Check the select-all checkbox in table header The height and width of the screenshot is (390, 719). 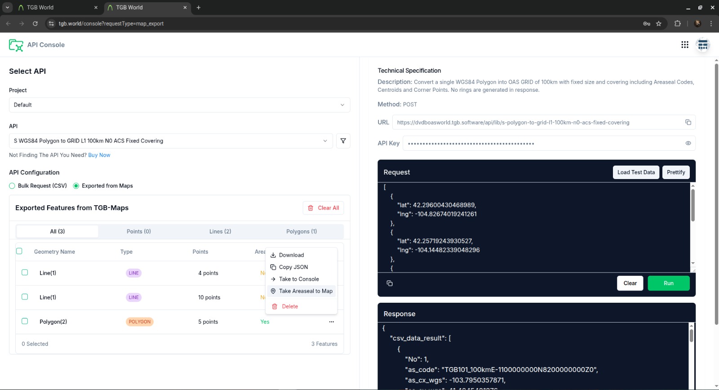pyautogui.click(x=19, y=251)
